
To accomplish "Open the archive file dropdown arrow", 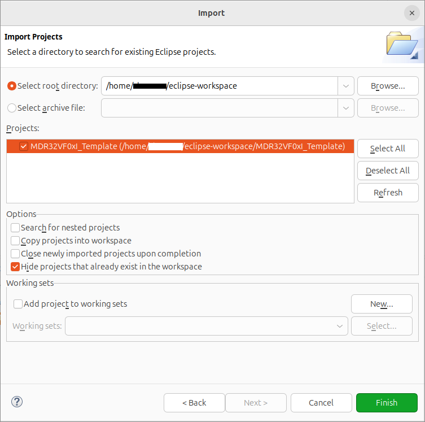I will point(345,108).
